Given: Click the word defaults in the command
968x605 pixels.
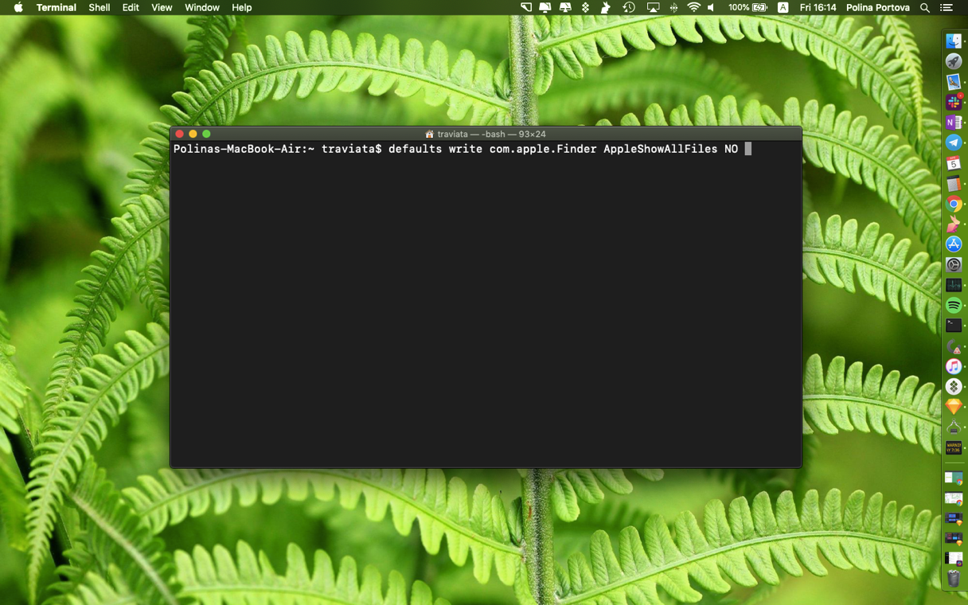Looking at the screenshot, I should click(416, 149).
